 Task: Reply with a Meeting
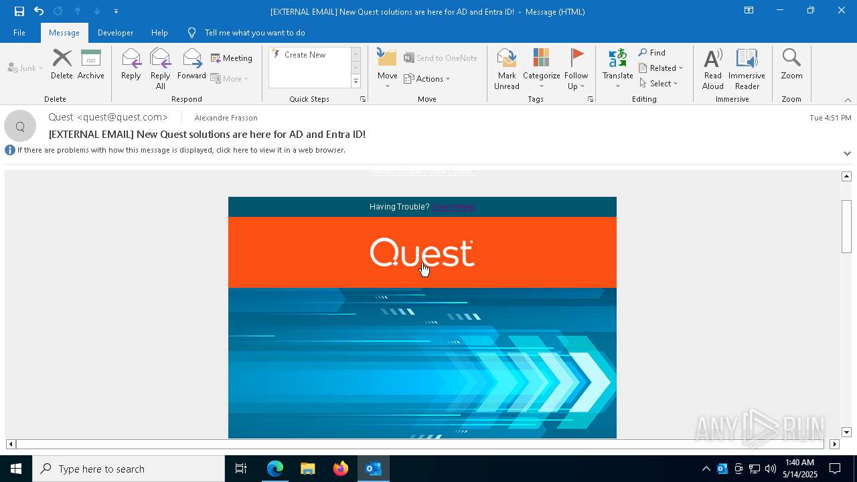[232, 58]
